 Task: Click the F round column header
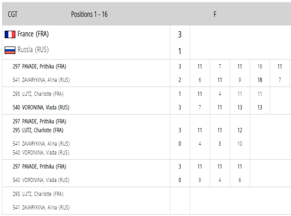[215, 14]
